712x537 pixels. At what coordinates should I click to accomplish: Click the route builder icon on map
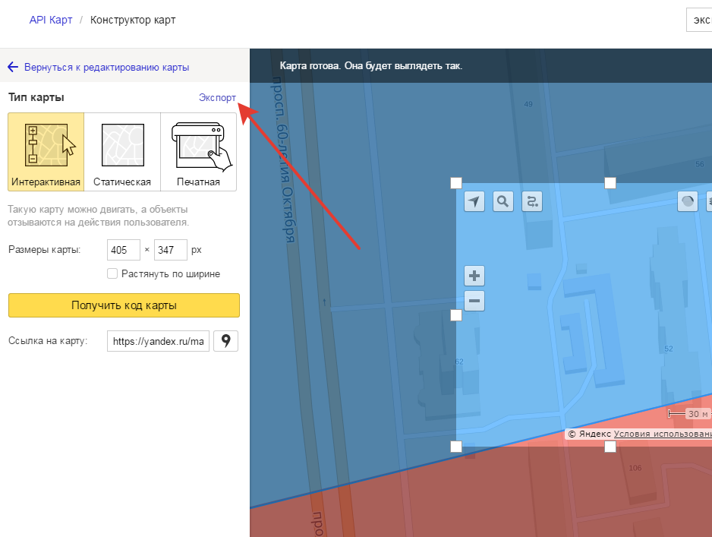point(532,201)
